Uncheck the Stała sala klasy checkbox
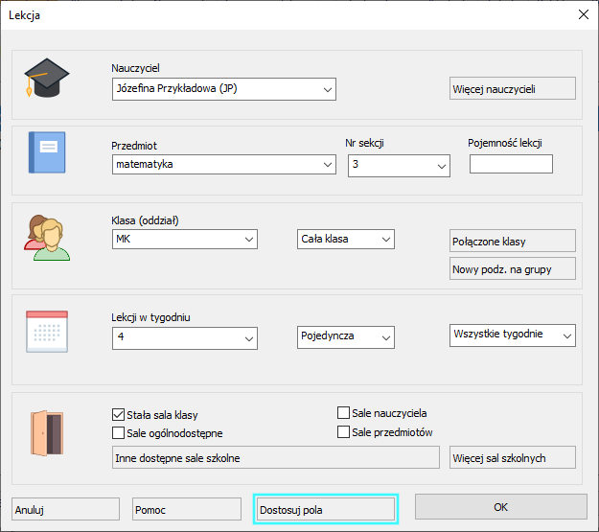599x532 pixels. point(119,415)
